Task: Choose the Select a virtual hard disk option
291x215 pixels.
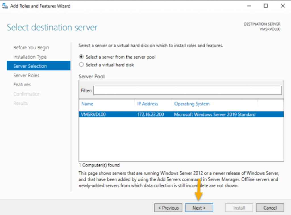Action: [x=81, y=65]
